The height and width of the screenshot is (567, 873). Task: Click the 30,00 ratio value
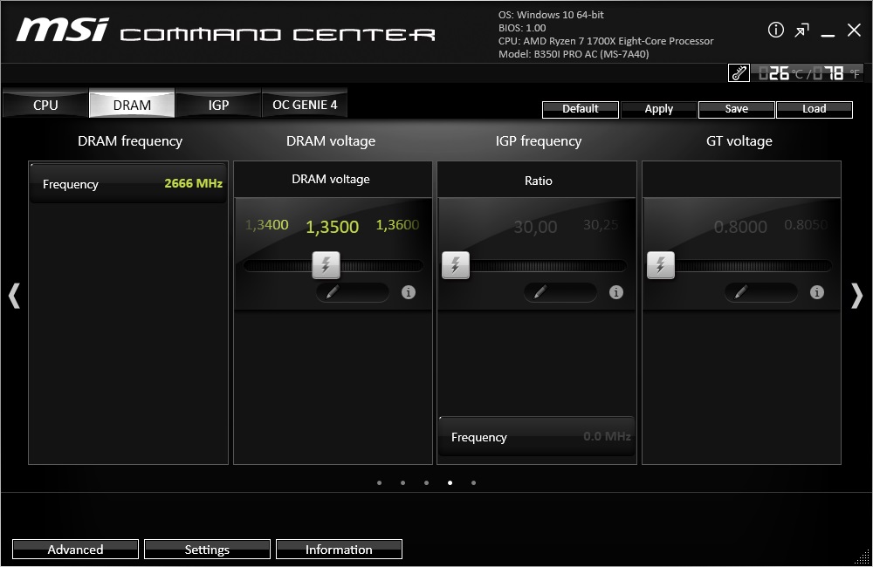point(535,227)
